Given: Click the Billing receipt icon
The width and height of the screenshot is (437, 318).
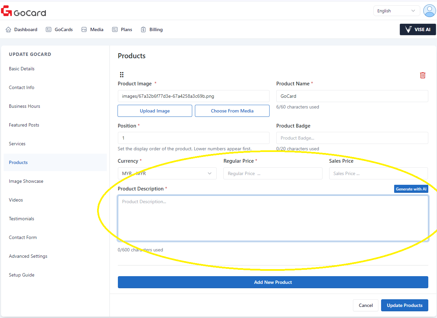Looking at the screenshot, I should [x=143, y=29].
